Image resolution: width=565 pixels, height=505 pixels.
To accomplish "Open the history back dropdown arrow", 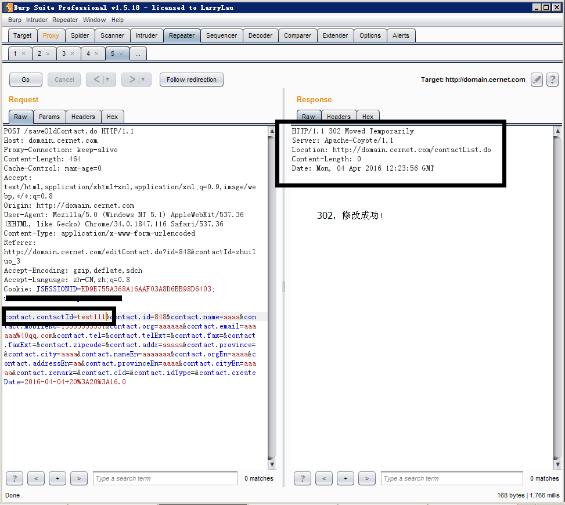I will coord(107,80).
